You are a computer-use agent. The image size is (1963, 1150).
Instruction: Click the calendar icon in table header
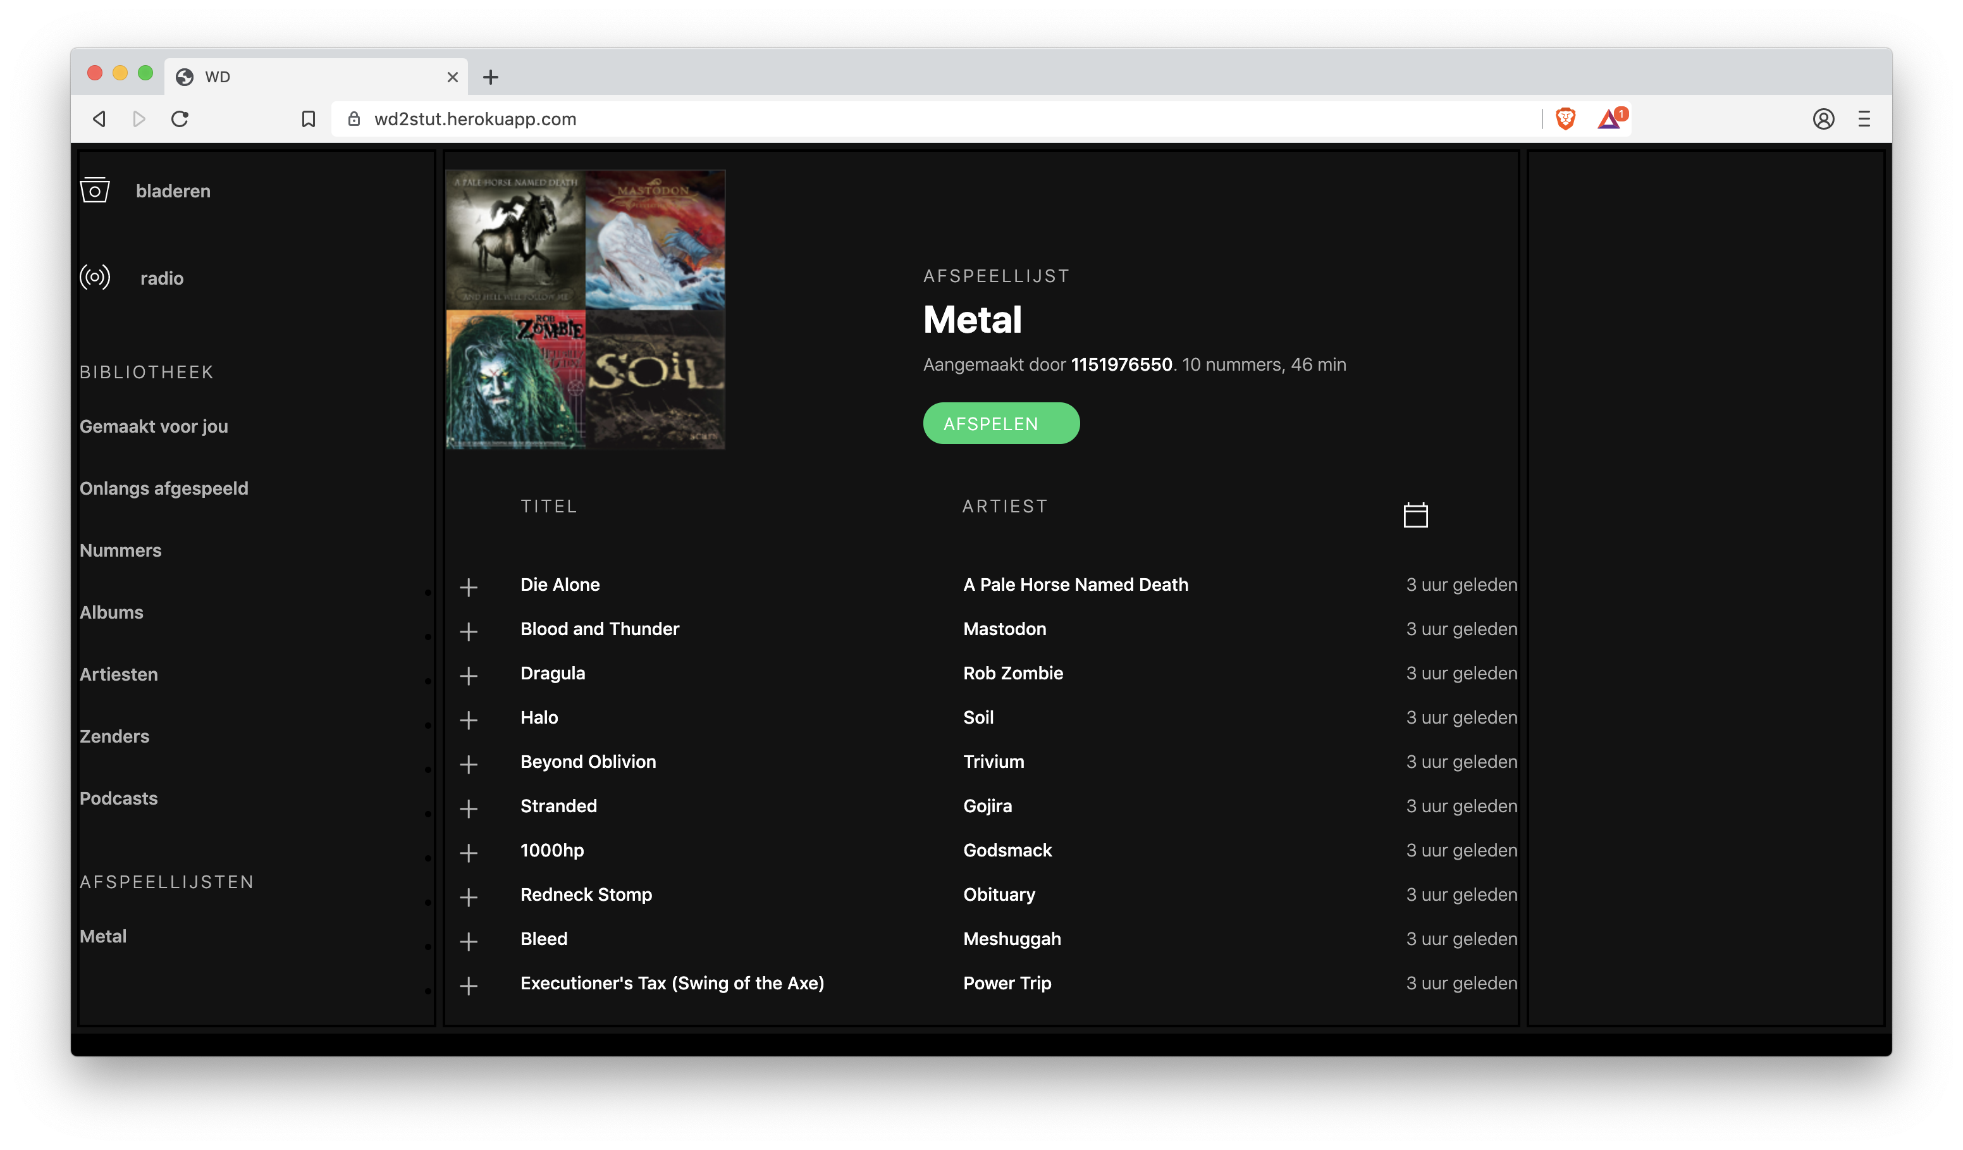pyautogui.click(x=1415, y=515)
